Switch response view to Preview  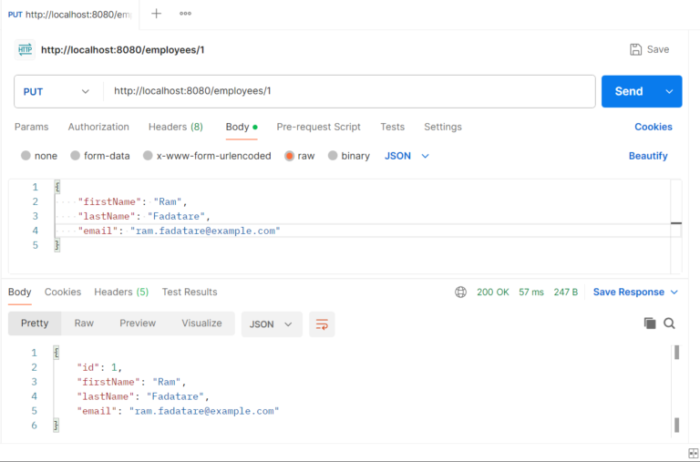pos(138,323)
